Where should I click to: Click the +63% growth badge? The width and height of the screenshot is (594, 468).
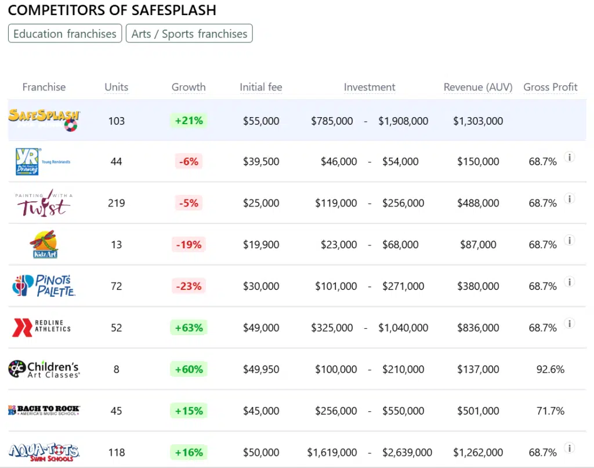tap(189, 328)
